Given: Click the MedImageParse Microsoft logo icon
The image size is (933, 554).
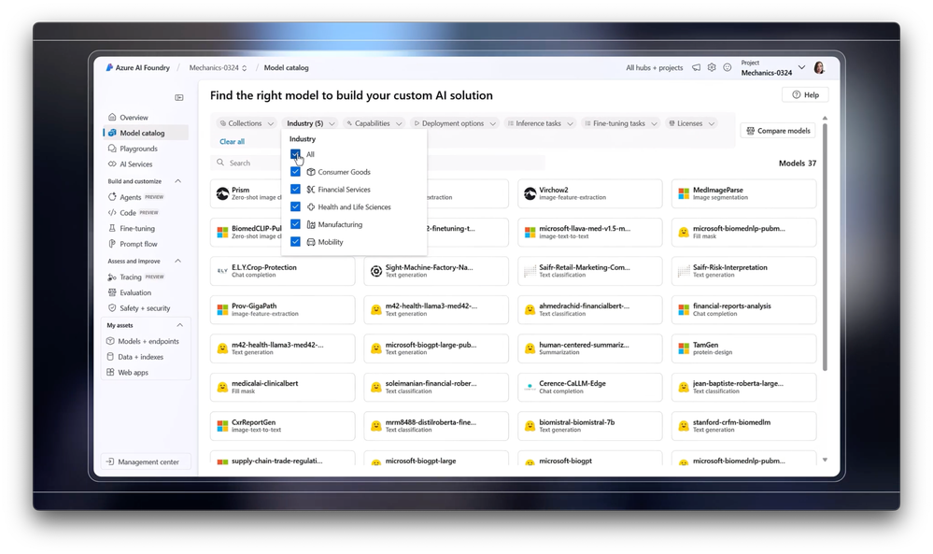Looking at the screenshot, I should [x=684, y=193].
